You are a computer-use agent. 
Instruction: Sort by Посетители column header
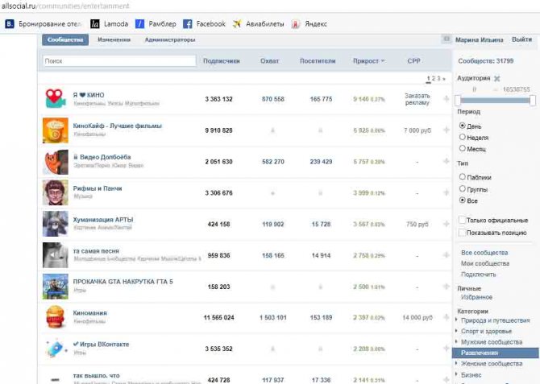pos(318,61)
